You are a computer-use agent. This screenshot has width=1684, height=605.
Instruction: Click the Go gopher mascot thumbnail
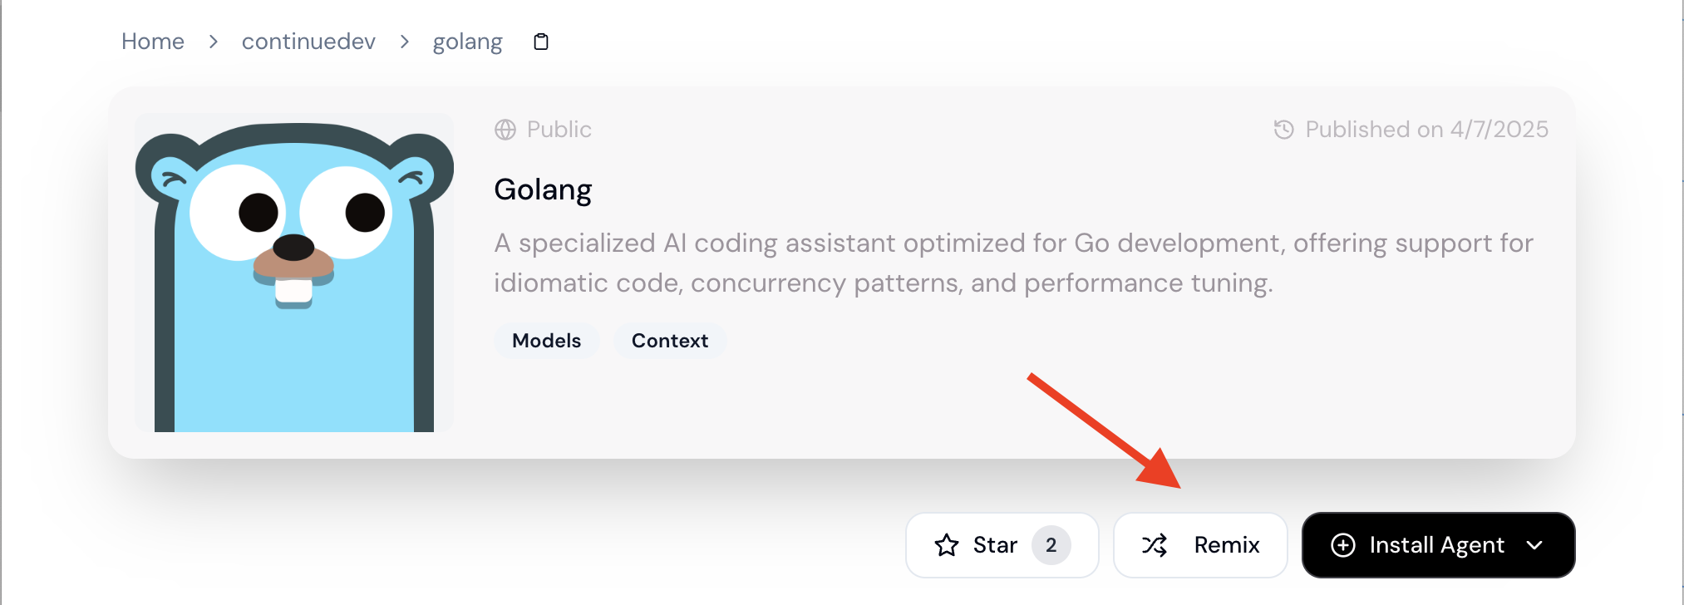(x=294, y=273)
